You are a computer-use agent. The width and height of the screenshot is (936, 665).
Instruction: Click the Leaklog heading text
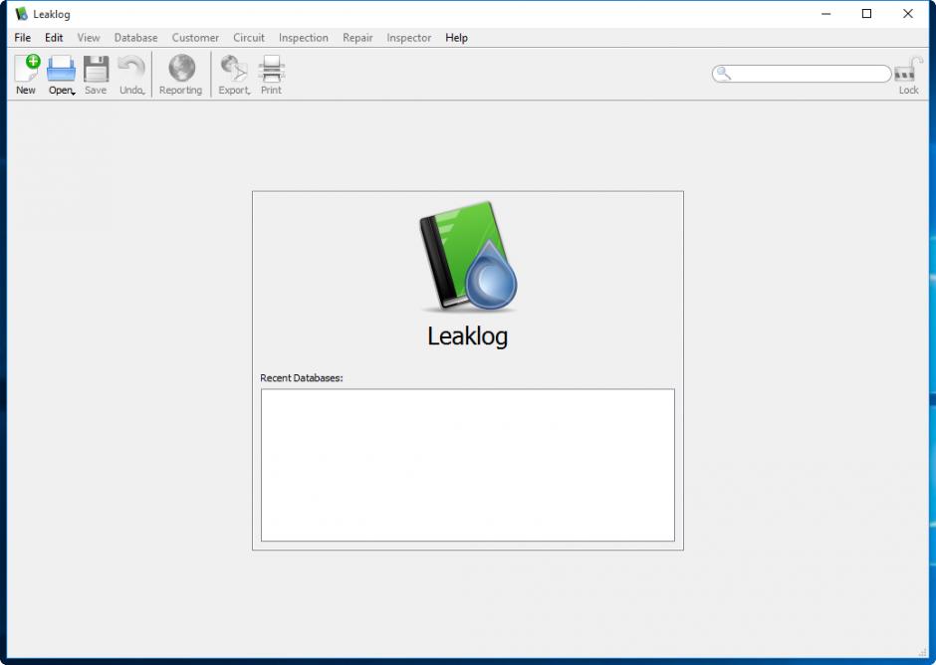[468, 336]
